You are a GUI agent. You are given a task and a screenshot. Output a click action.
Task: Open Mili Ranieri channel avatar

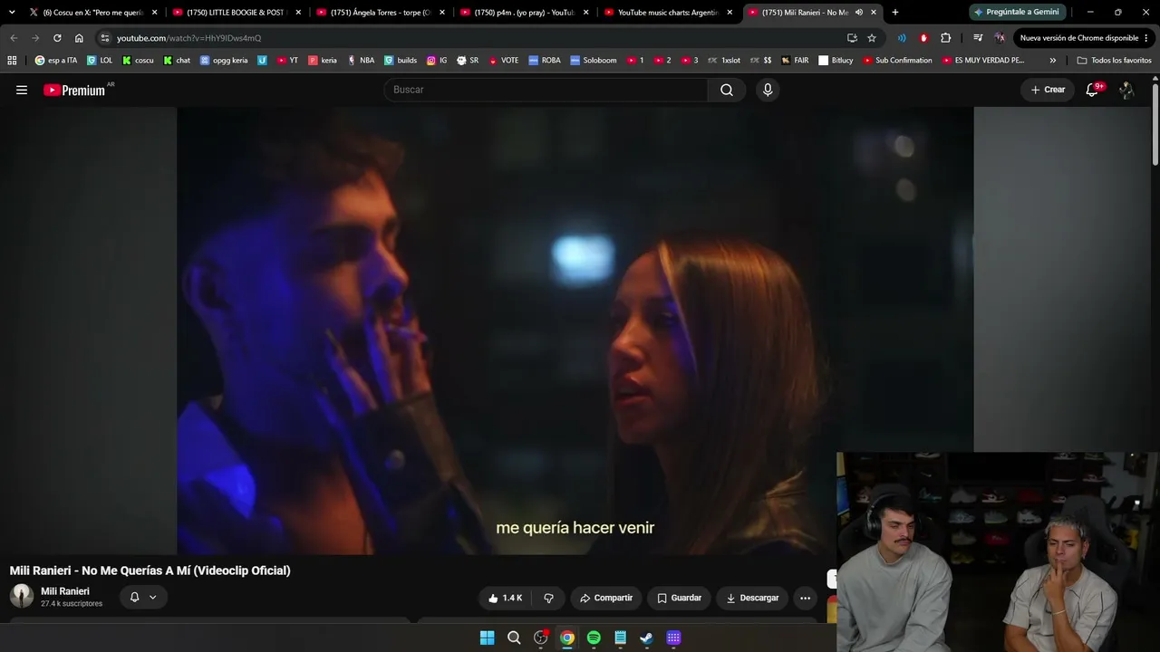pyautogui.click(x=22, y=596)
